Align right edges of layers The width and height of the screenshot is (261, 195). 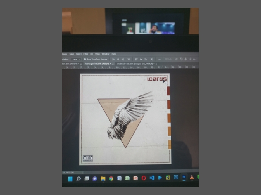pyautogui.click(x=123, y=59)
